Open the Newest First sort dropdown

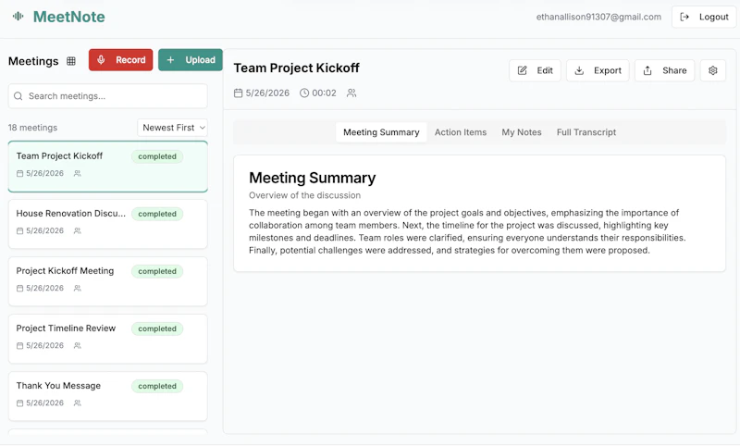172,128
